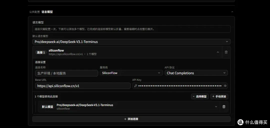Delete the default model DeepSeek-V3.1-Terminus row
Image resolution: width=270 pixels, height=128 pixels.
coord(224,107)
